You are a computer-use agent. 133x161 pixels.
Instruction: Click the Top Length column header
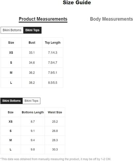point(53,43)
